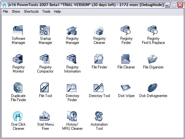Open the Help menu
The image size is (185, 139).
[57, 11]
